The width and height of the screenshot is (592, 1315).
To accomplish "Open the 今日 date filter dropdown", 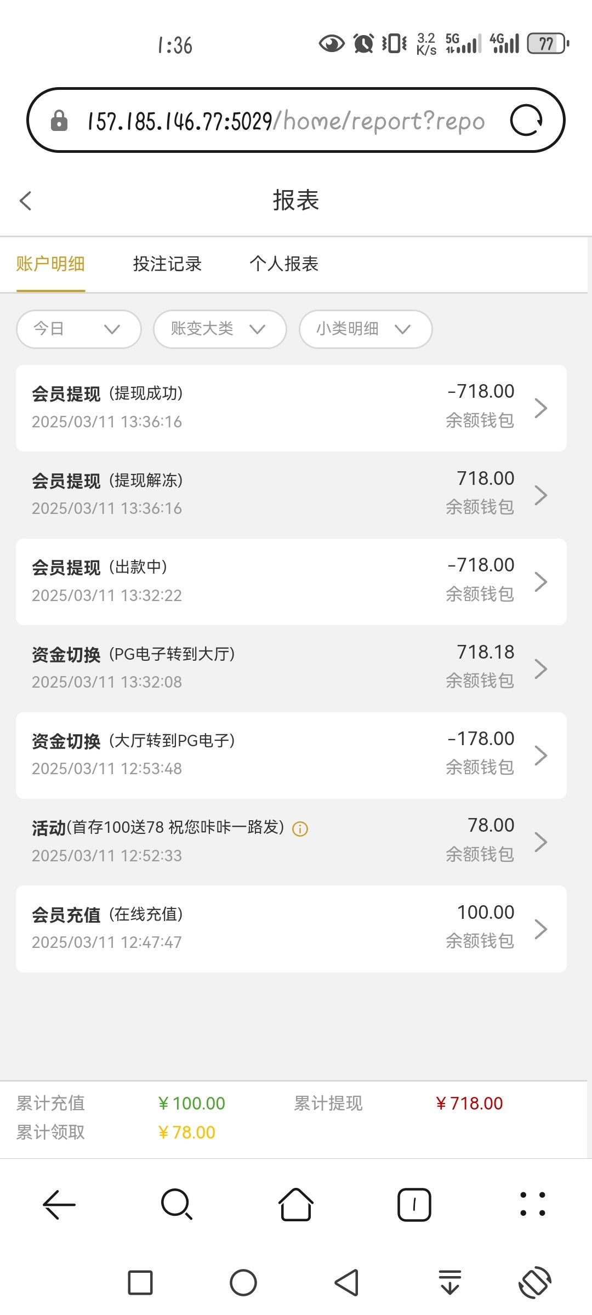I will point(79,329).
